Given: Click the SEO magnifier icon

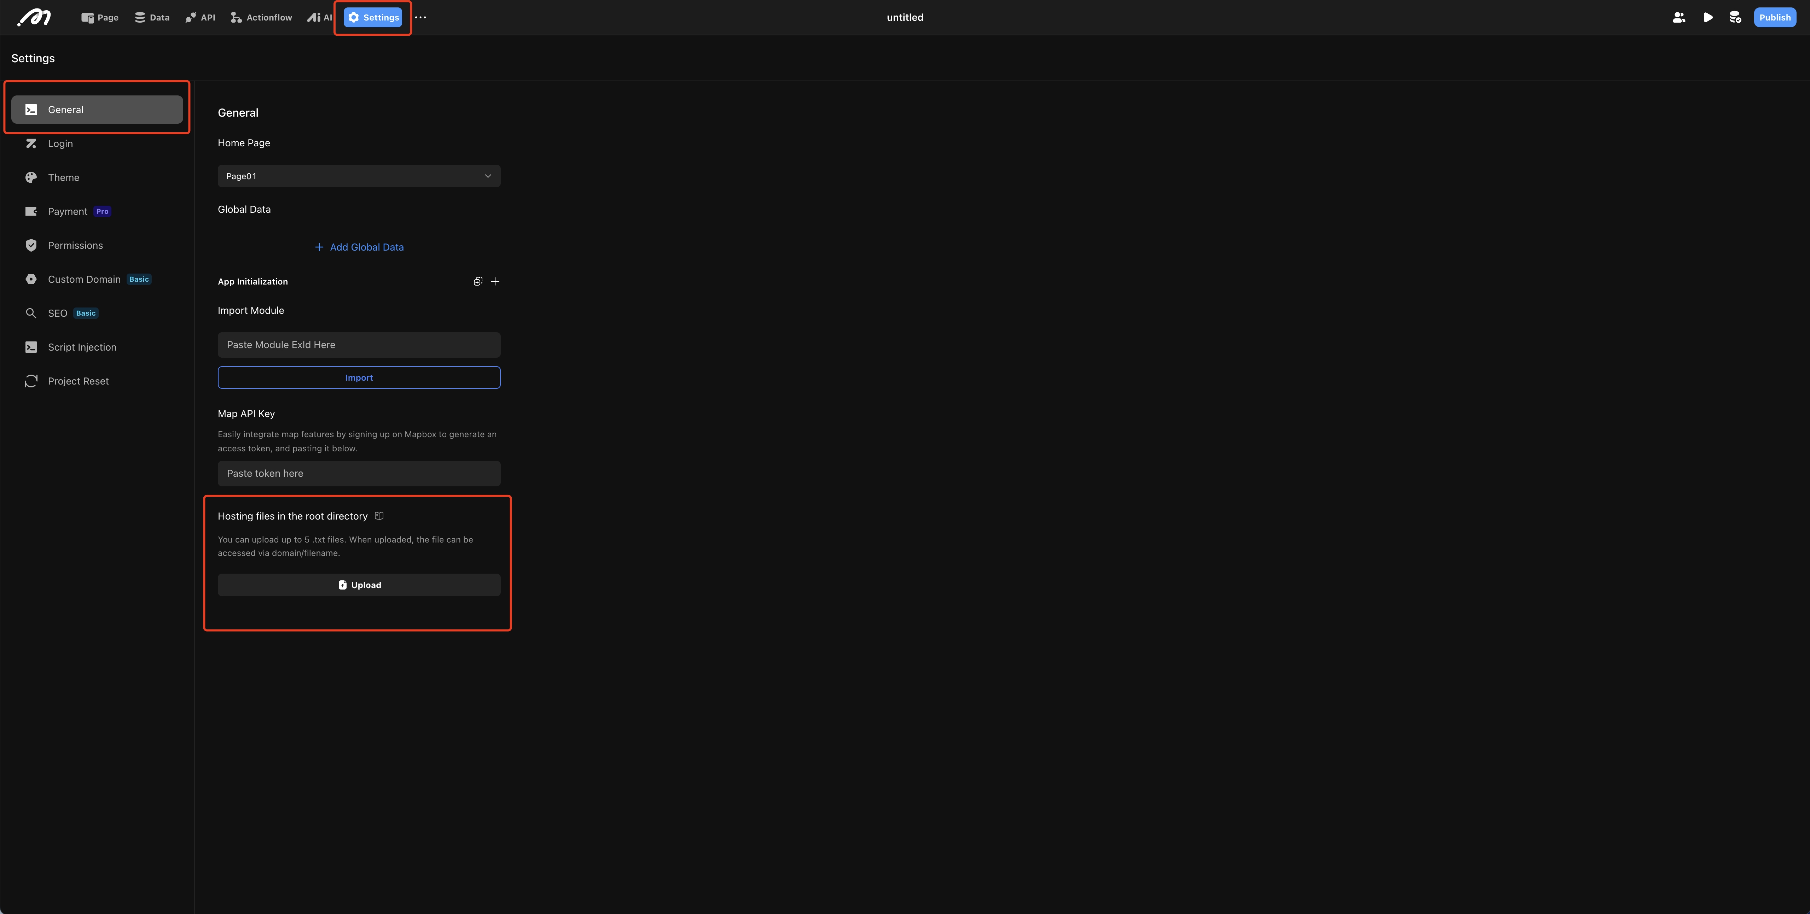Looking at the screenshot, I should click(x=31, y=313).
